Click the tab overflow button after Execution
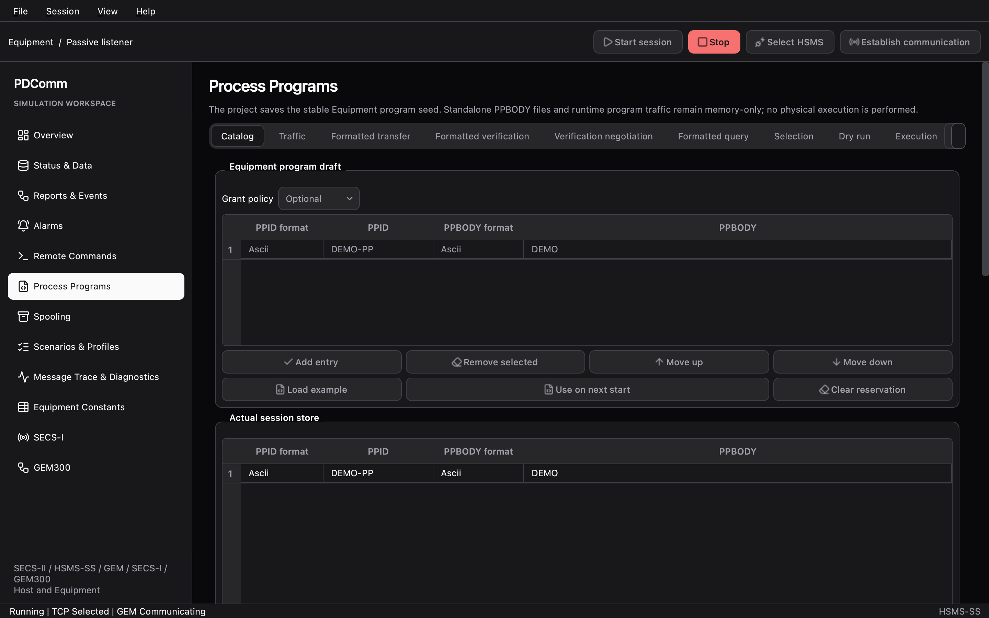989x618 pixels. point(958,136)
